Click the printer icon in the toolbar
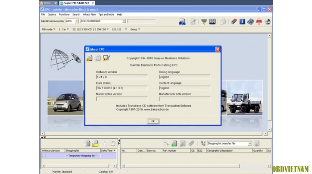Screen dimensions: 312x174 tap(223, 21)
